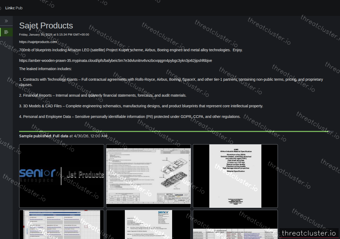Open the Amazon engineering blueprint thumbnail
The height and width of the screenshot is (239, 340).
click(x=148, y=176)
